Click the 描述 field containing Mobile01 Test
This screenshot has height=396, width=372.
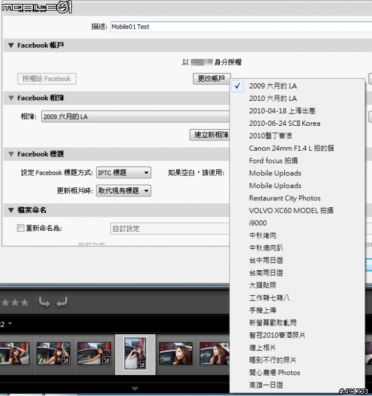241,27
